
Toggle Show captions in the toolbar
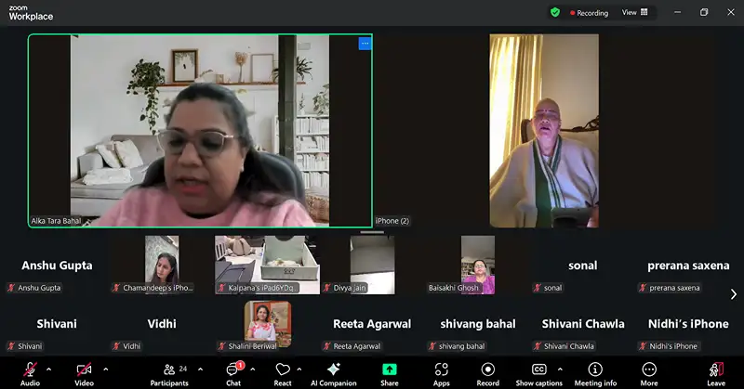click(538, 370)
